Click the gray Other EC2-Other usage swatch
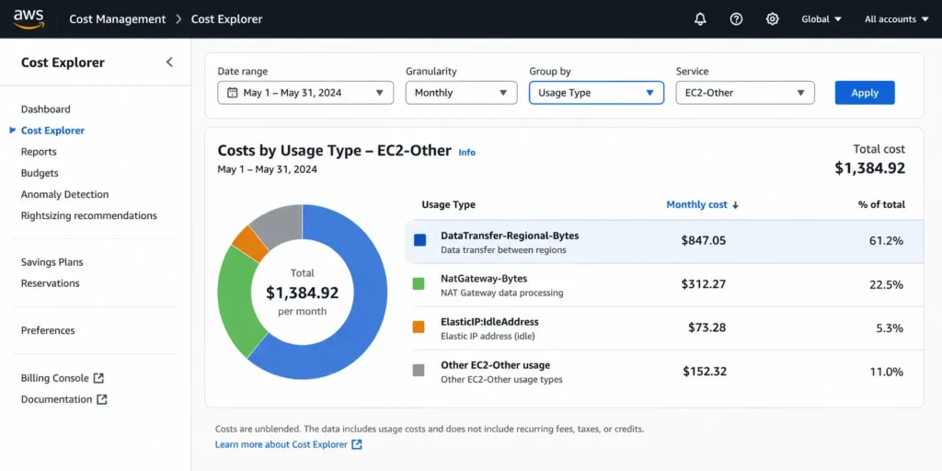Image resolution: width=942 pixels, height=471 pixels. pos(419,370)
